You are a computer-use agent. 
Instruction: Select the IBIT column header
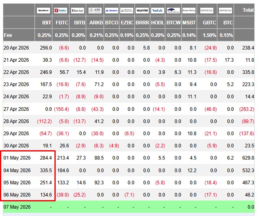click(x=47, y=22)
